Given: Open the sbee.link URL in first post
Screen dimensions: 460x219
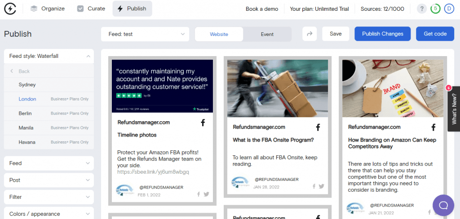Looking at the screenshot, I should (153, 172).
